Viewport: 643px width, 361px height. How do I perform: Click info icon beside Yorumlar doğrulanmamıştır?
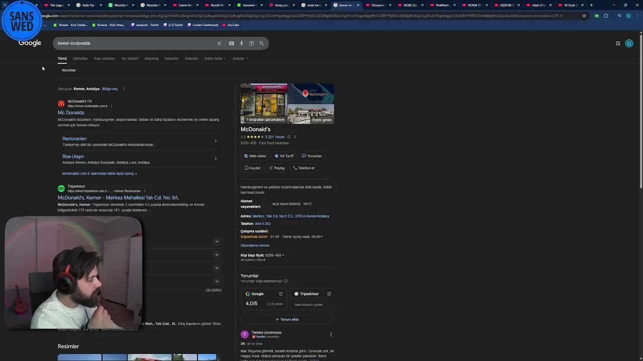click(286, 281)
